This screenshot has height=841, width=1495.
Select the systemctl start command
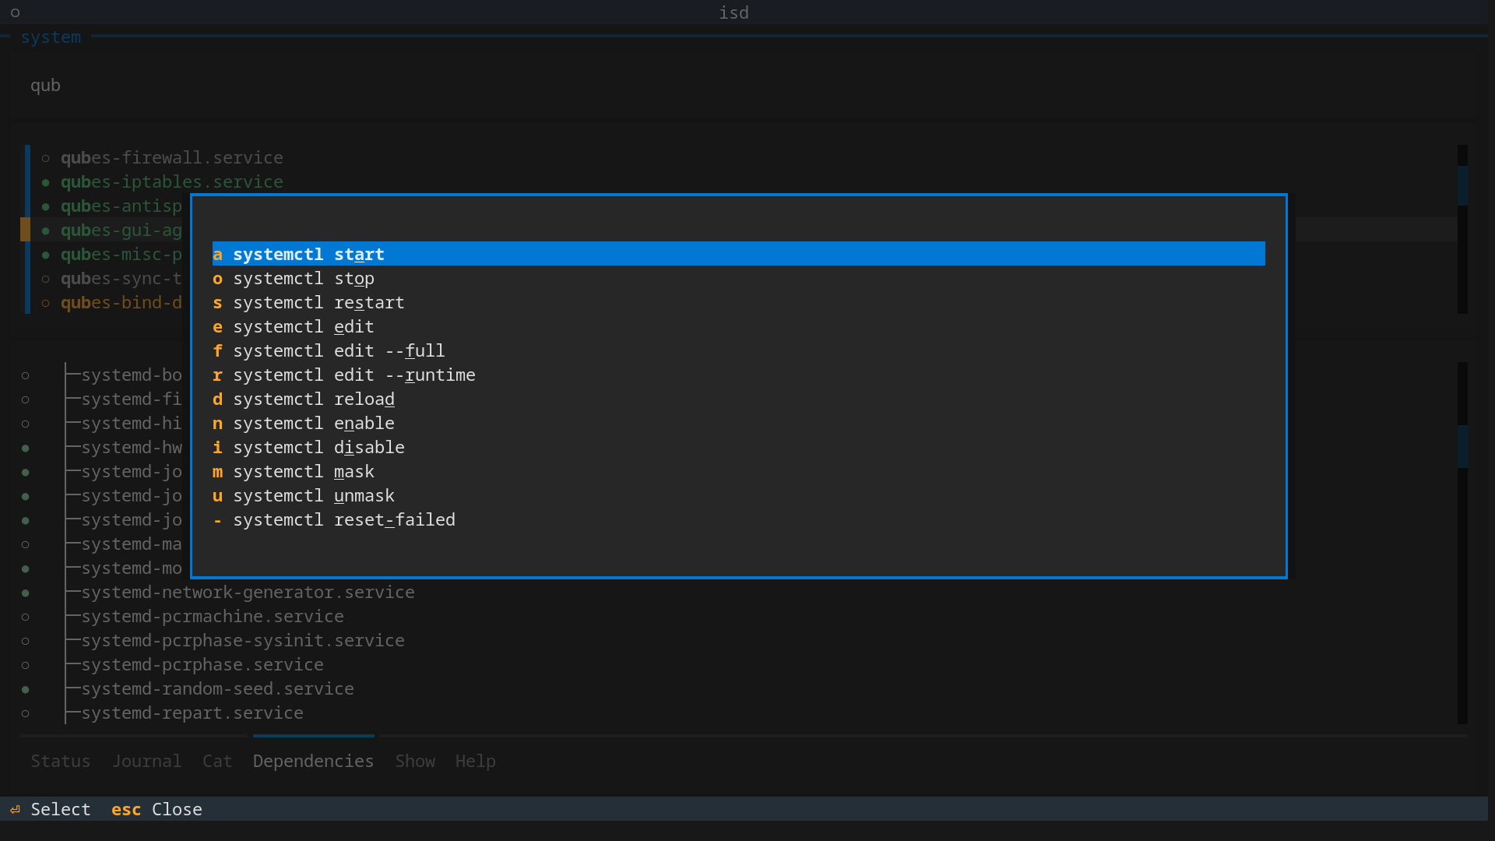tap(738, 254)
